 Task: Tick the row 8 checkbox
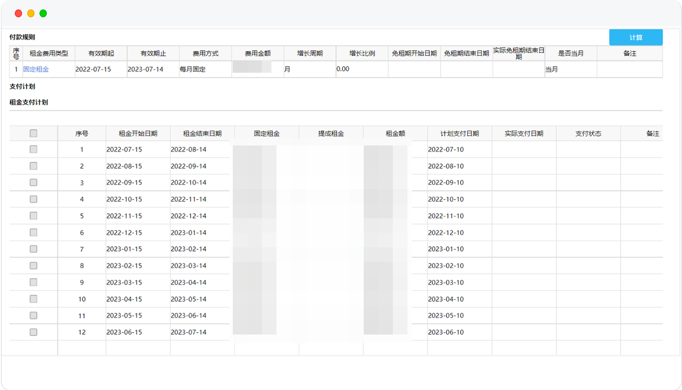tap(33, 265)
